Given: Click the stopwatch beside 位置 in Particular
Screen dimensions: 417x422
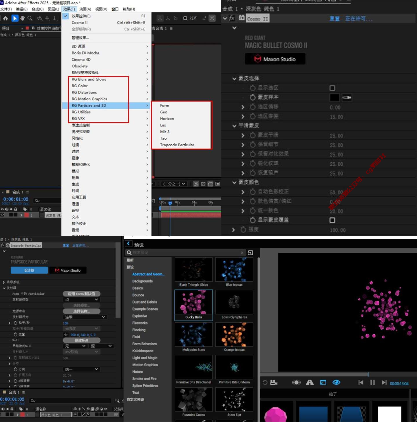Looking at the screenshot, I should [15, 334].
